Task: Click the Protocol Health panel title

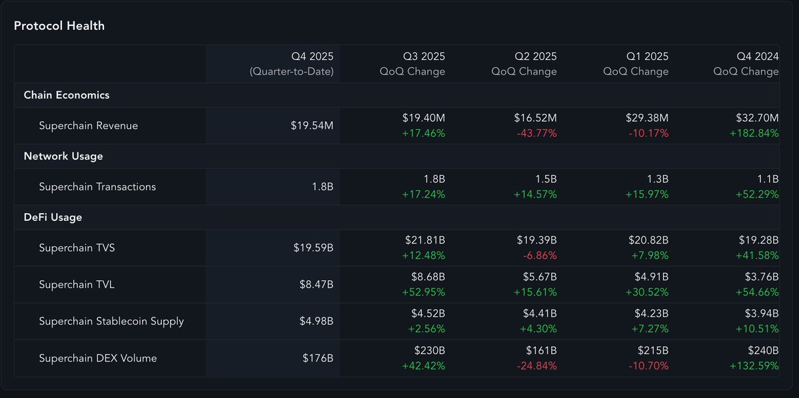Action: (59, 26)
